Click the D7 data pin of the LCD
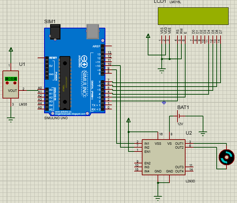Viewport: 237px width, 203px height. pos(221,40)
